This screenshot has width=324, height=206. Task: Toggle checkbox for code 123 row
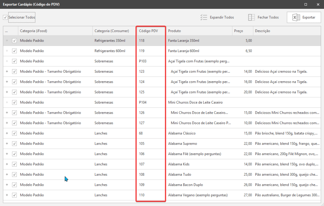14,71
